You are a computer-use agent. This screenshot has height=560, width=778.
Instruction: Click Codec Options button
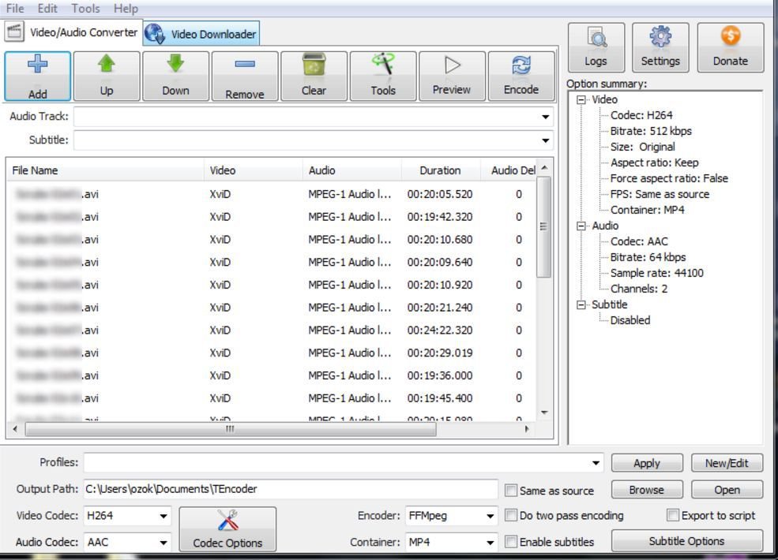tap(227, 528)
